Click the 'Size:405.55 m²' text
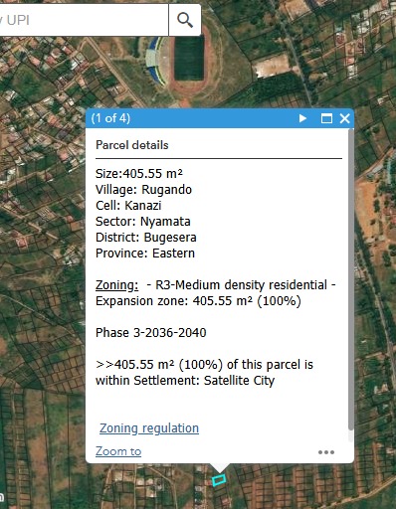The width and height of the screenshot is (396, 509). (139, 174)
